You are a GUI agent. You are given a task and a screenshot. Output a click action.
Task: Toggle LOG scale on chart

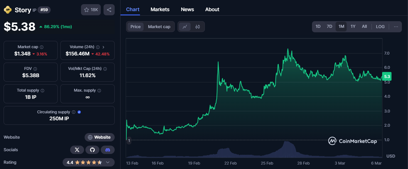[380, 27]
